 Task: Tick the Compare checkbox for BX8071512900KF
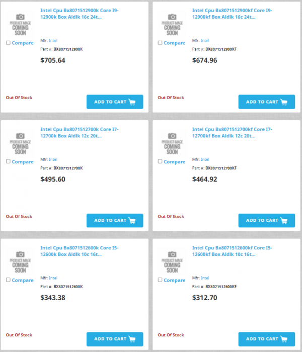point(160,43)
